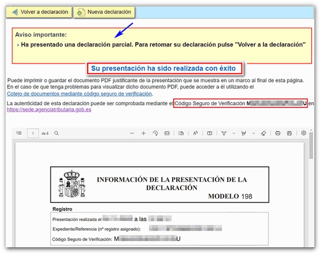Open the sede.agenciatributaria.gob.es link

tap(49, 110)
